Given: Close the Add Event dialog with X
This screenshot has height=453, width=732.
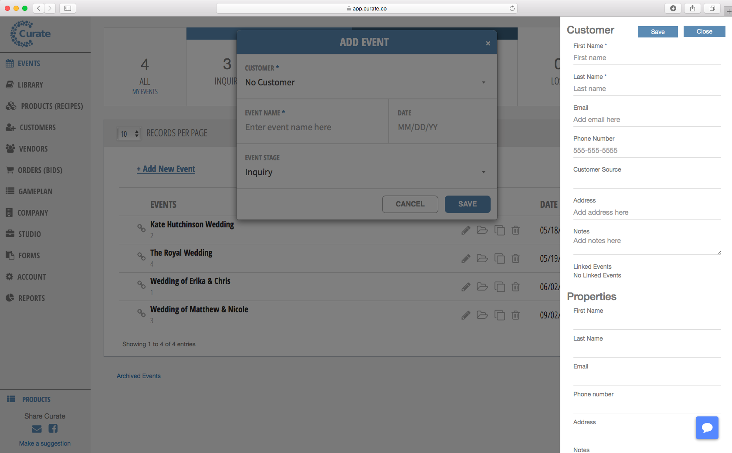Looking at the screenshot, I should [488, 43].
